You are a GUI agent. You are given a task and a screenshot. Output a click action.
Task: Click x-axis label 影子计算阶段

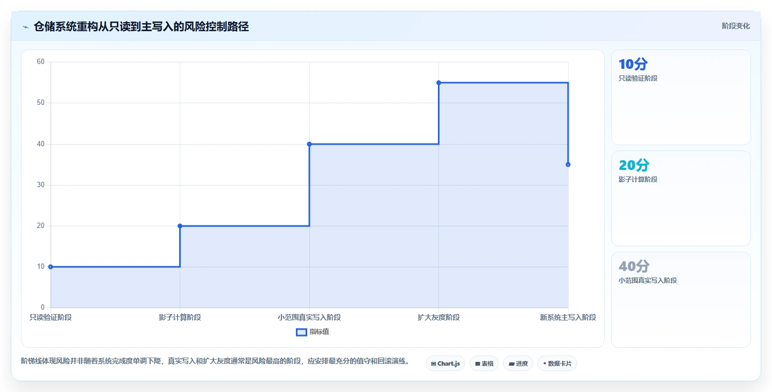(180, 317)
